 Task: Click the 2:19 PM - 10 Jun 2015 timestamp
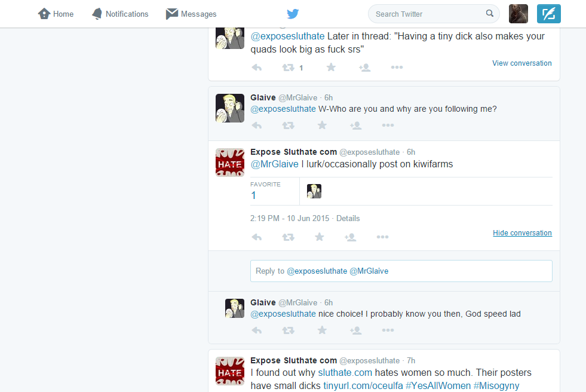click(290, 218)
